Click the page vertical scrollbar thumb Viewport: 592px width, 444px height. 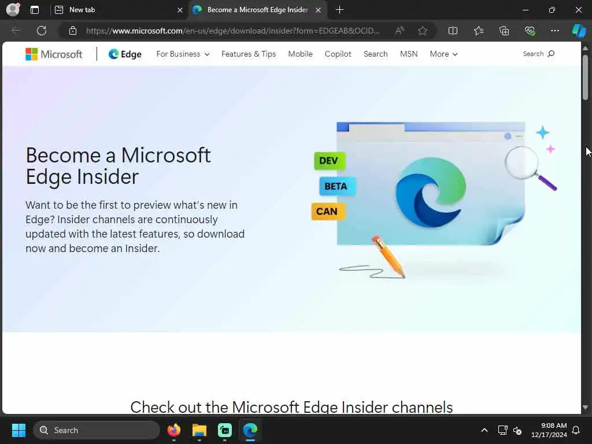click(585, 77)
